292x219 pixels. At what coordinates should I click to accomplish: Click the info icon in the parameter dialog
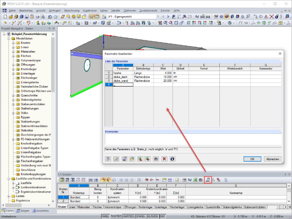[x=172, y=159]
